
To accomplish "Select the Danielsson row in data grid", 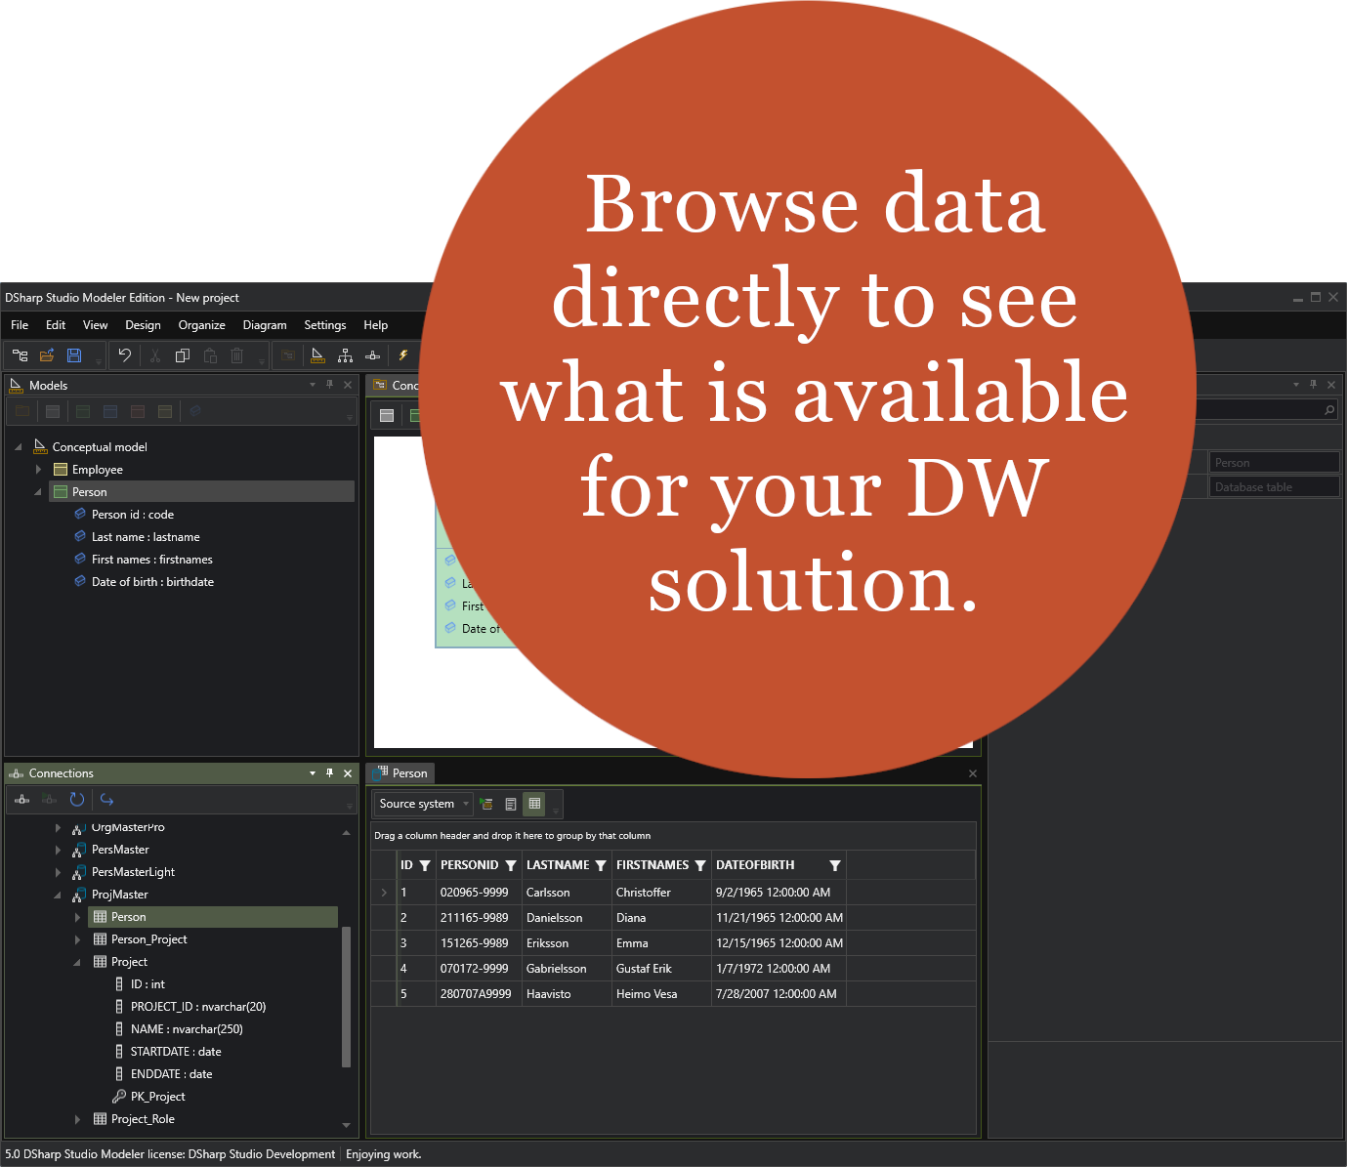I will (554, 918).
